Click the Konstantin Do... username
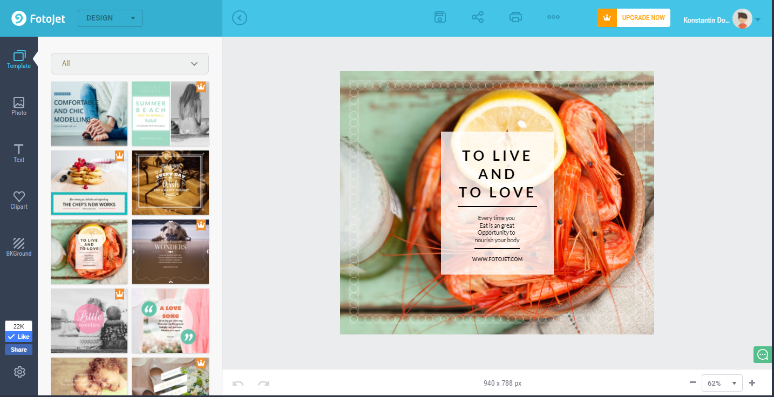This screenshot has width=774, height=397. (x=707, y=20)
